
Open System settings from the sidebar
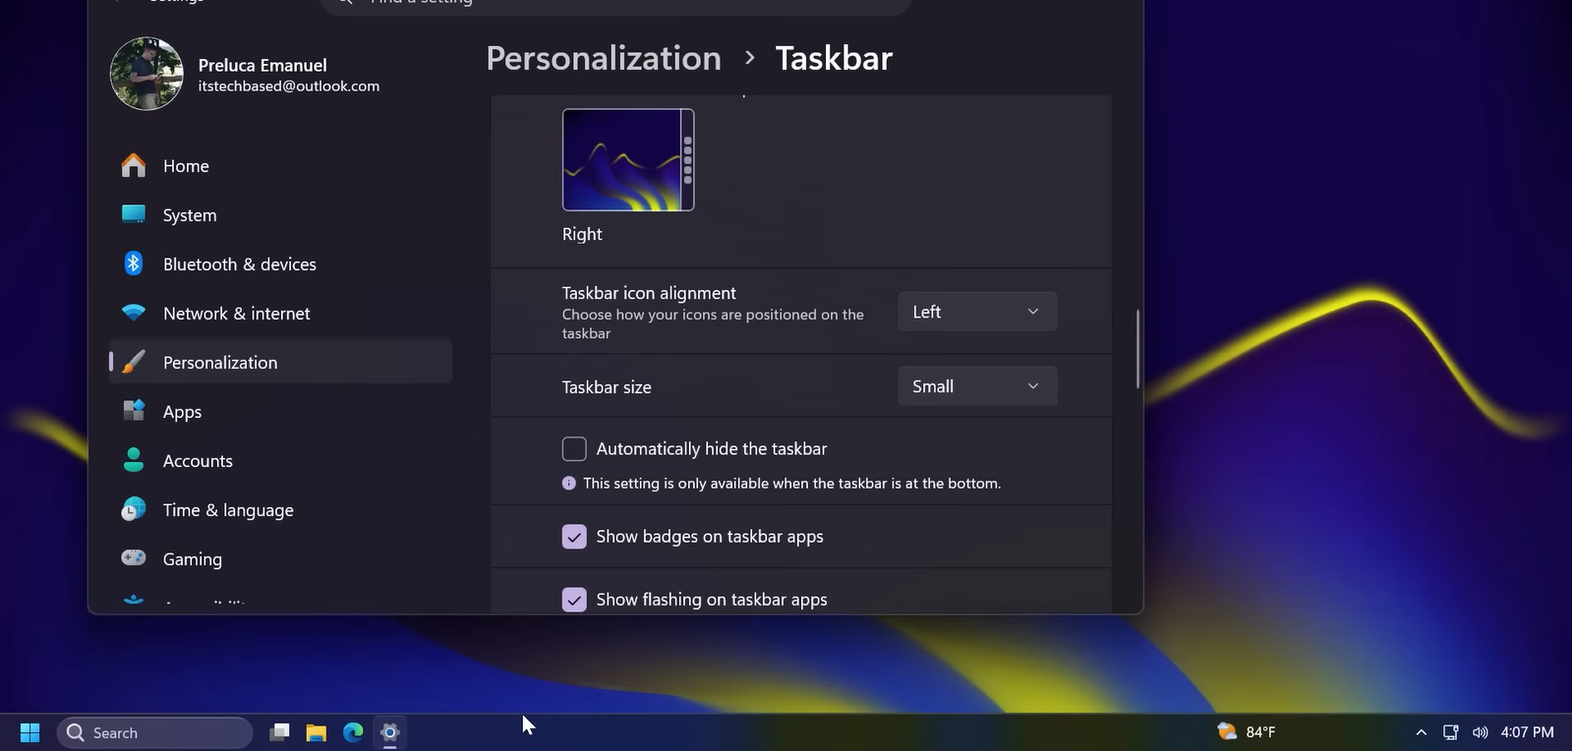280,215
